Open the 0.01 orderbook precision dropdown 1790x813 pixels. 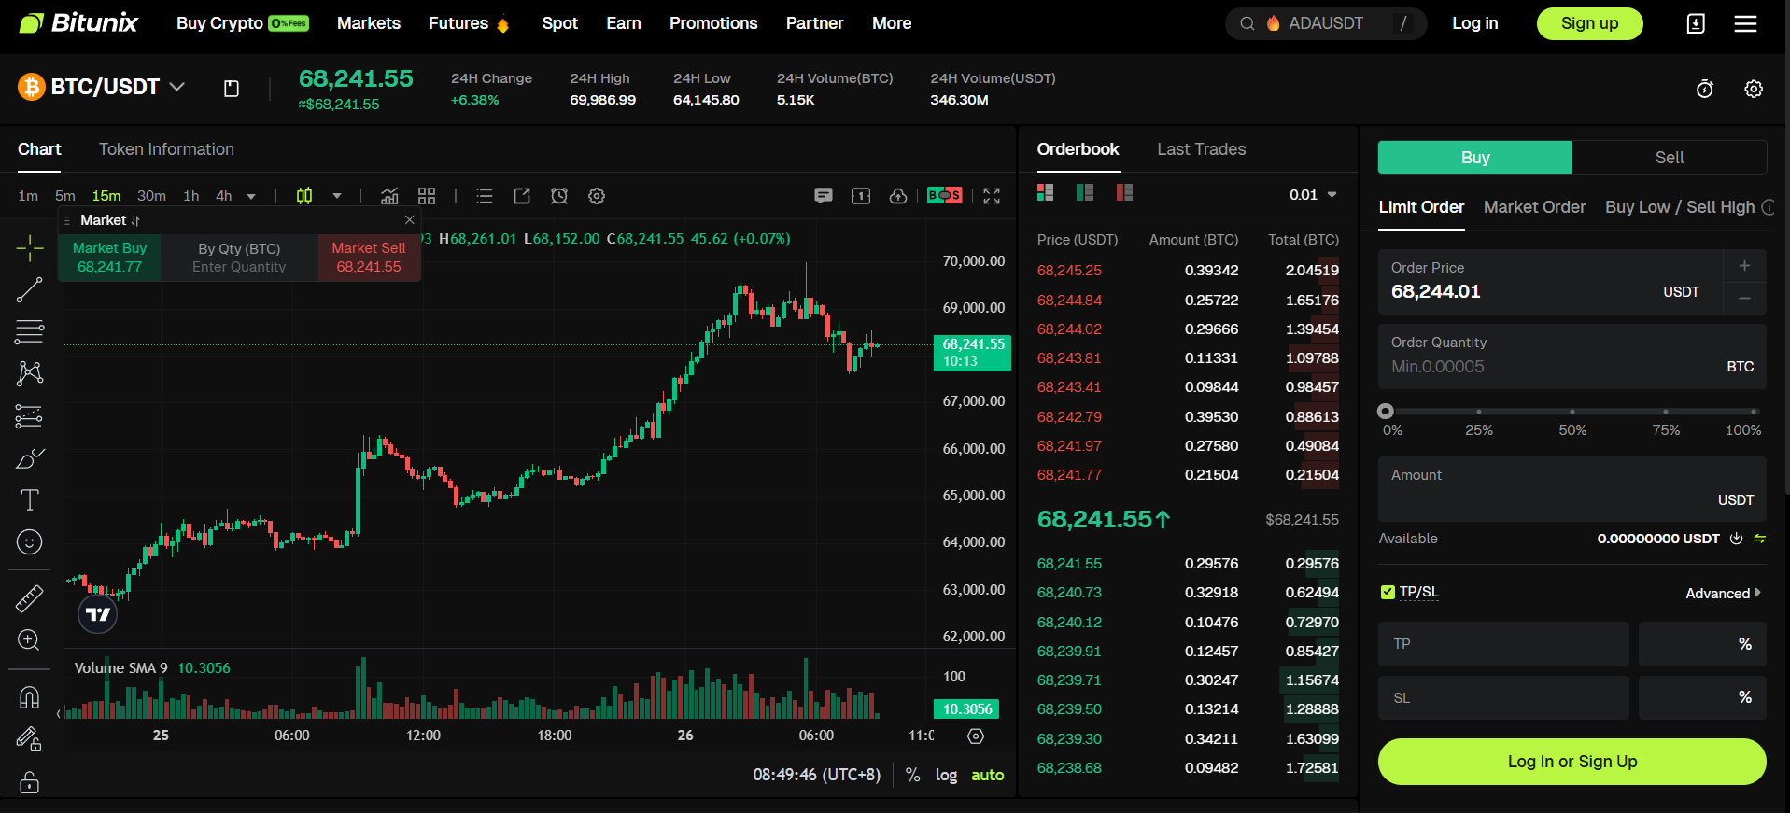pyautogui.click(x=1313, y=195)
